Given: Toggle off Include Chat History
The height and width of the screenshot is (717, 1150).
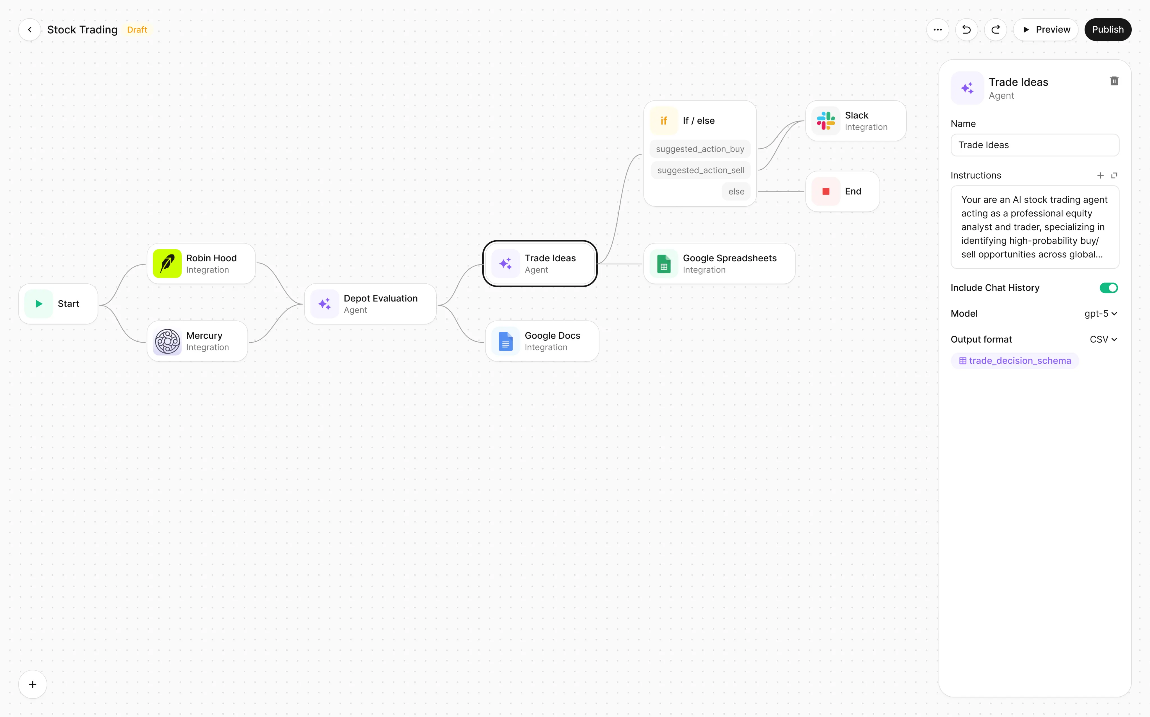Looking at the screenshot, I should tap(1109, 288).
